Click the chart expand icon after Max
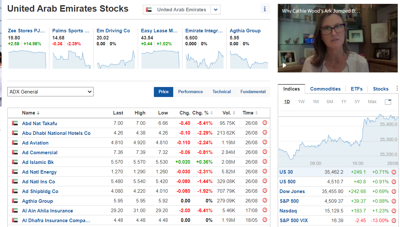 [388, 102]
